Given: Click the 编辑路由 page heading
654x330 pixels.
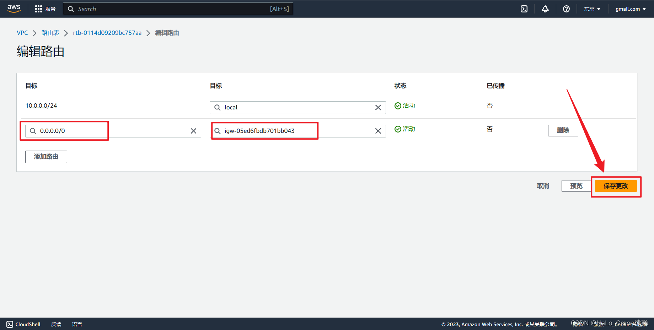Looking at the screenshot, I should click(x=41, y=52).
